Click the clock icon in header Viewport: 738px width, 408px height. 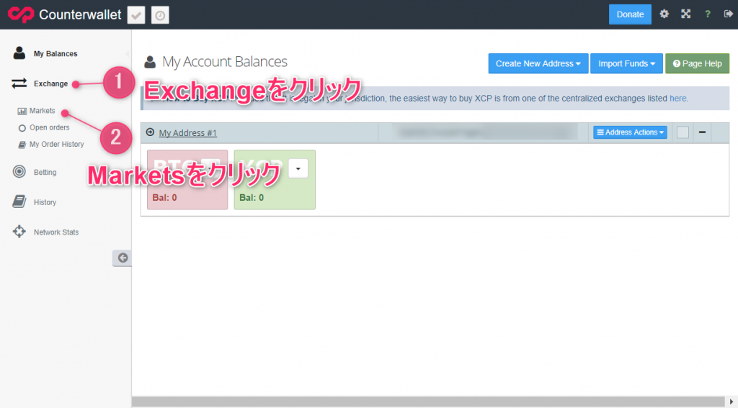point(160,14)
